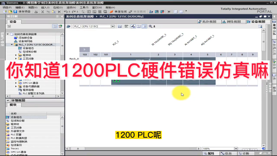Switch to 拓扑视图 topology view tab
Image resolution: width=277 pixels, height=156 pixels.
(209, 22)
